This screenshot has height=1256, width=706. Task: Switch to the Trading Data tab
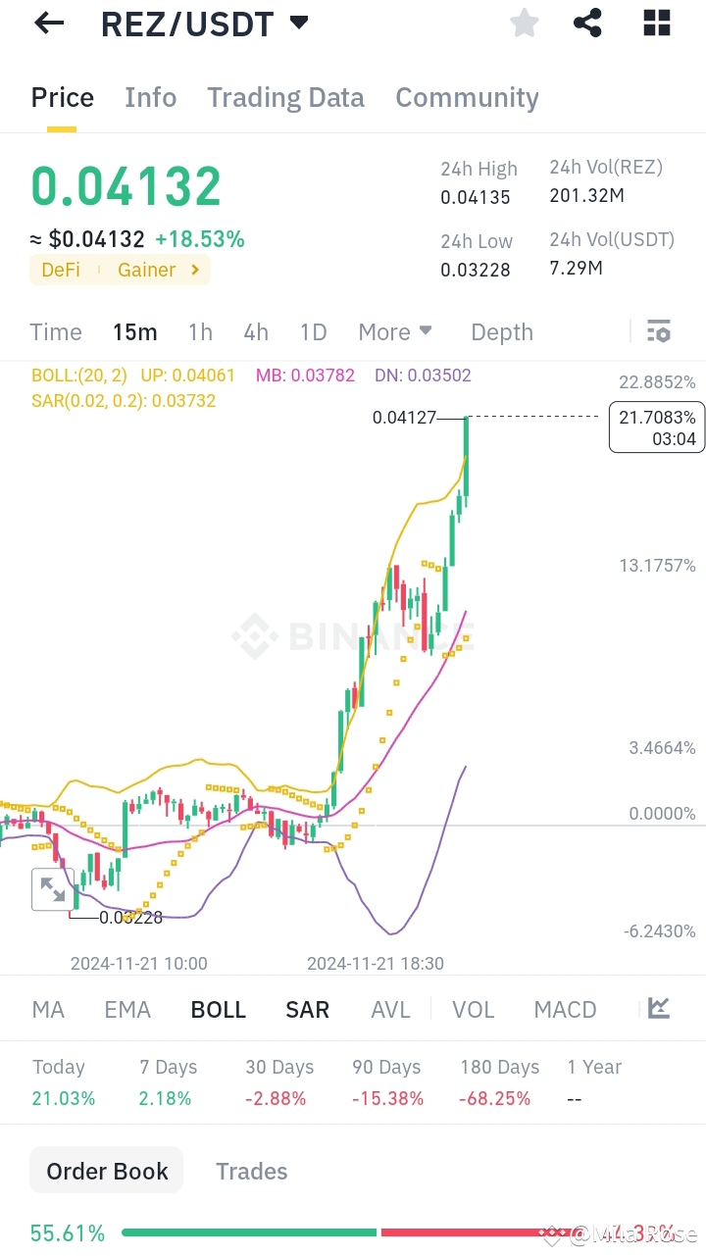tap(285, 97)
